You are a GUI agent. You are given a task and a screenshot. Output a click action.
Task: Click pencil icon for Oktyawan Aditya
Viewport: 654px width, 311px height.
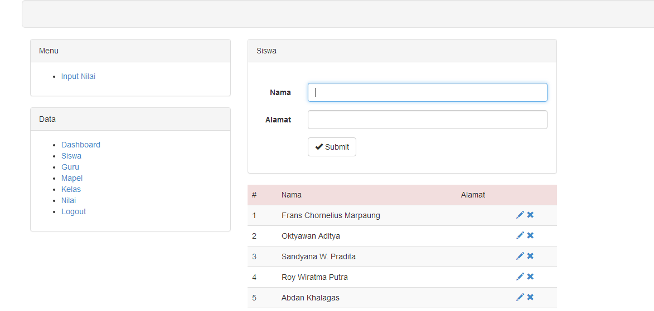point(520,235)
